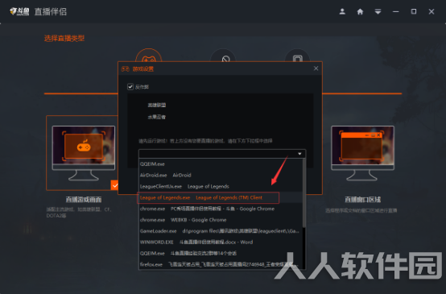Image resolution: width=446 pixels, height=294 pixels.
Task: Choose the GameLoader.exe entry
Action: tap(221, 231)
